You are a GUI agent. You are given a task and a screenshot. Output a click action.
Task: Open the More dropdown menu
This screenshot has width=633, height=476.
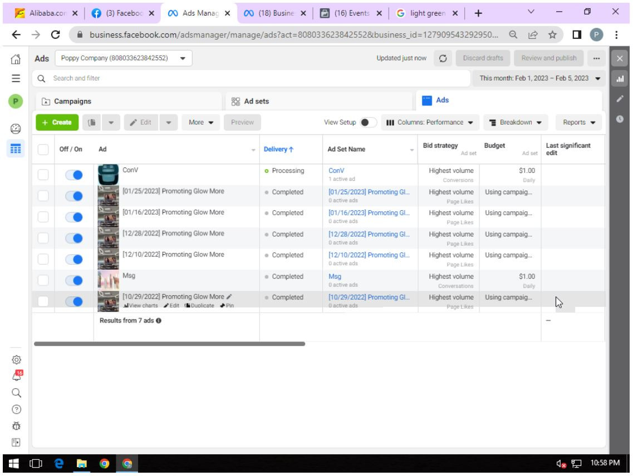[201, 122]
